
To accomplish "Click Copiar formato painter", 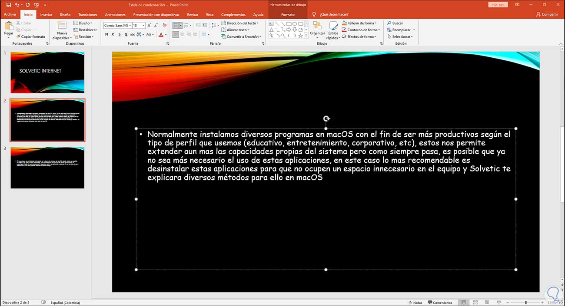I will 30,37.
